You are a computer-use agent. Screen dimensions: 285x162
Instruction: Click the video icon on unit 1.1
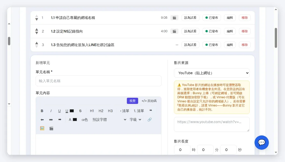(174, 18)
